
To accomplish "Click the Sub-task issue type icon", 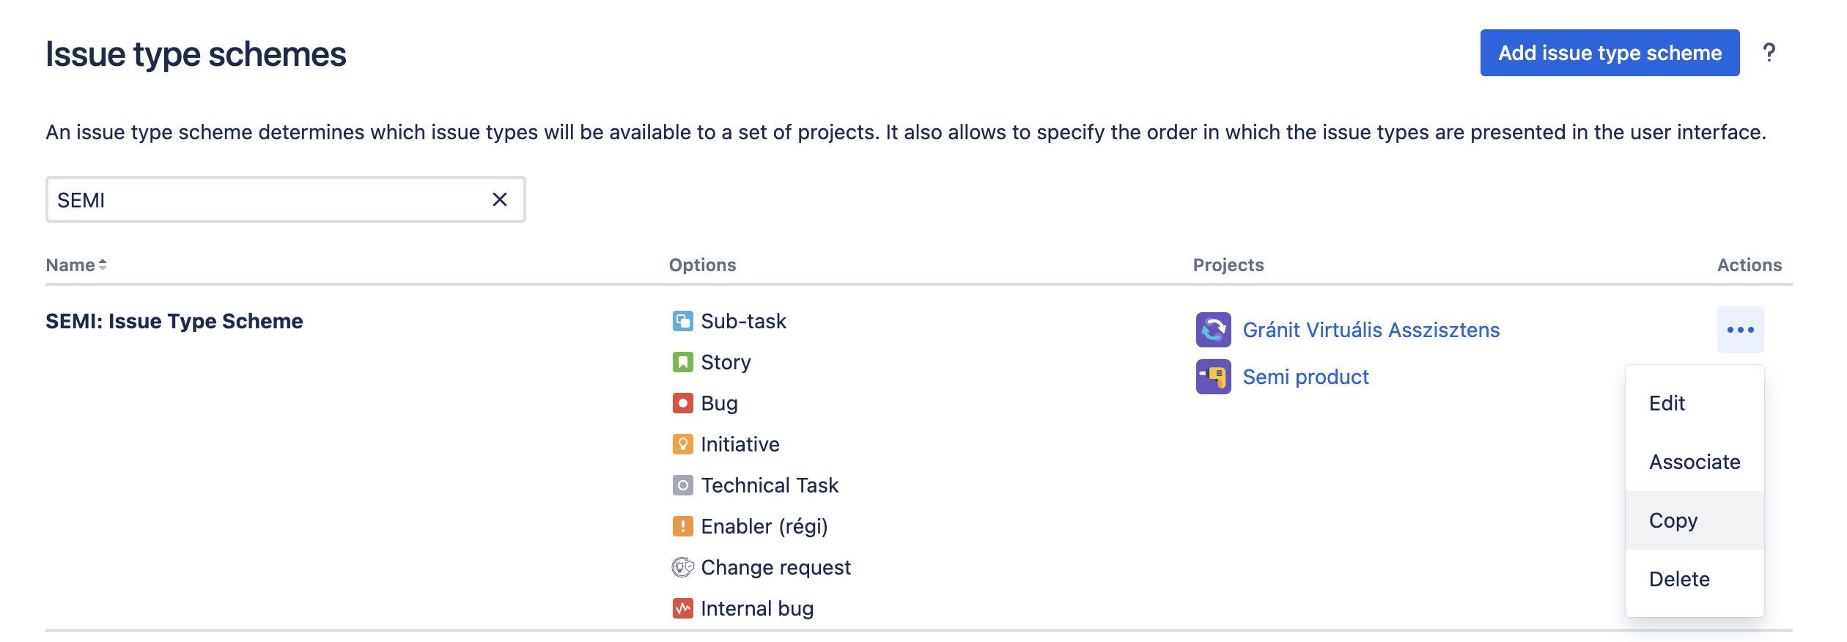I will coord(682,321).
